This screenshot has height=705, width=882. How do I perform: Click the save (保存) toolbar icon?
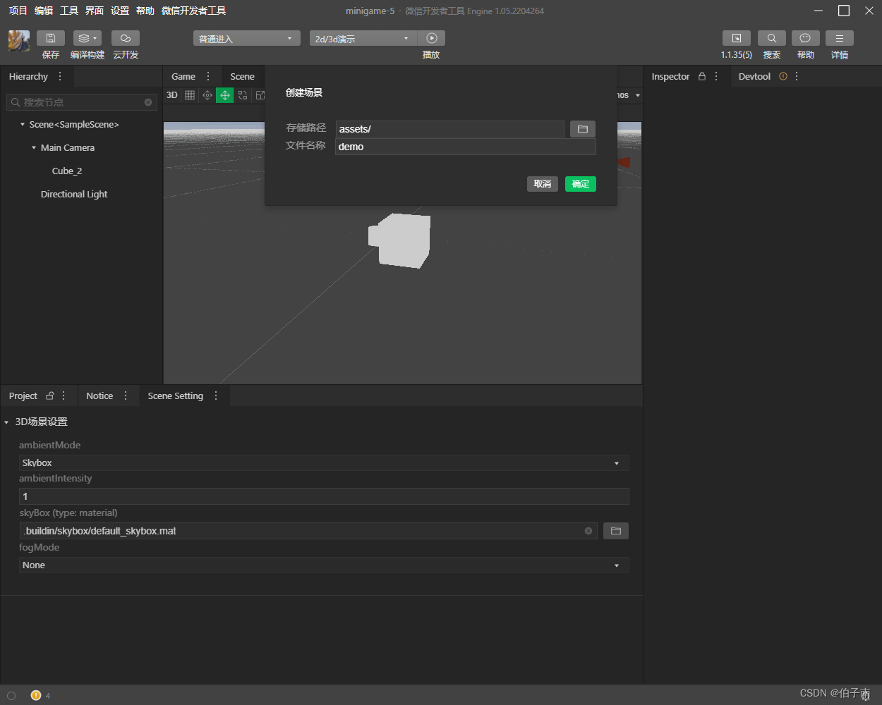pyautogui.click(x=51, y=38)
